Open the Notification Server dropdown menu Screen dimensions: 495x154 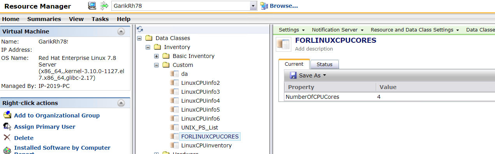coord(338,30)
